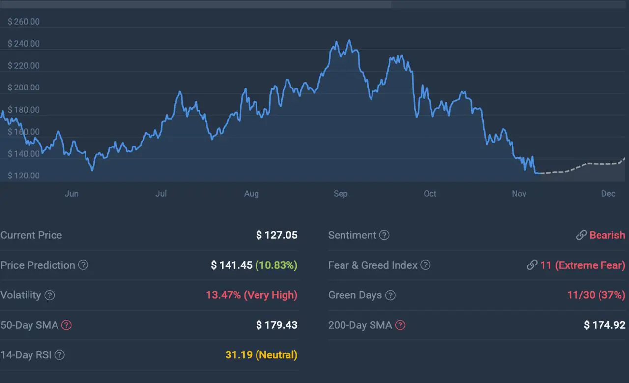Click the 13.47% (Very High) volatility value
This screenshot has width=629, height=383.
pos(252,295)
